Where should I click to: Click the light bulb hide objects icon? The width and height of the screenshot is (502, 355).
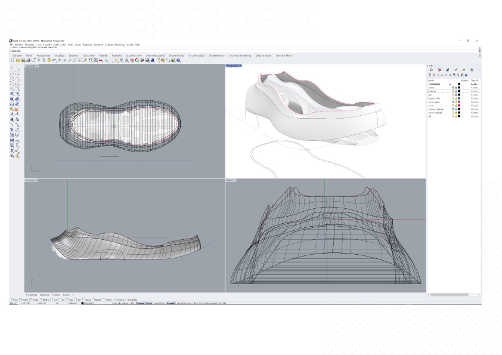122,60
